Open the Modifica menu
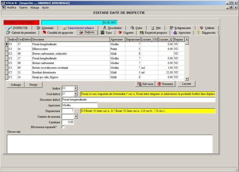The height and width of the screenshot is (172, 239). point(11,7)
